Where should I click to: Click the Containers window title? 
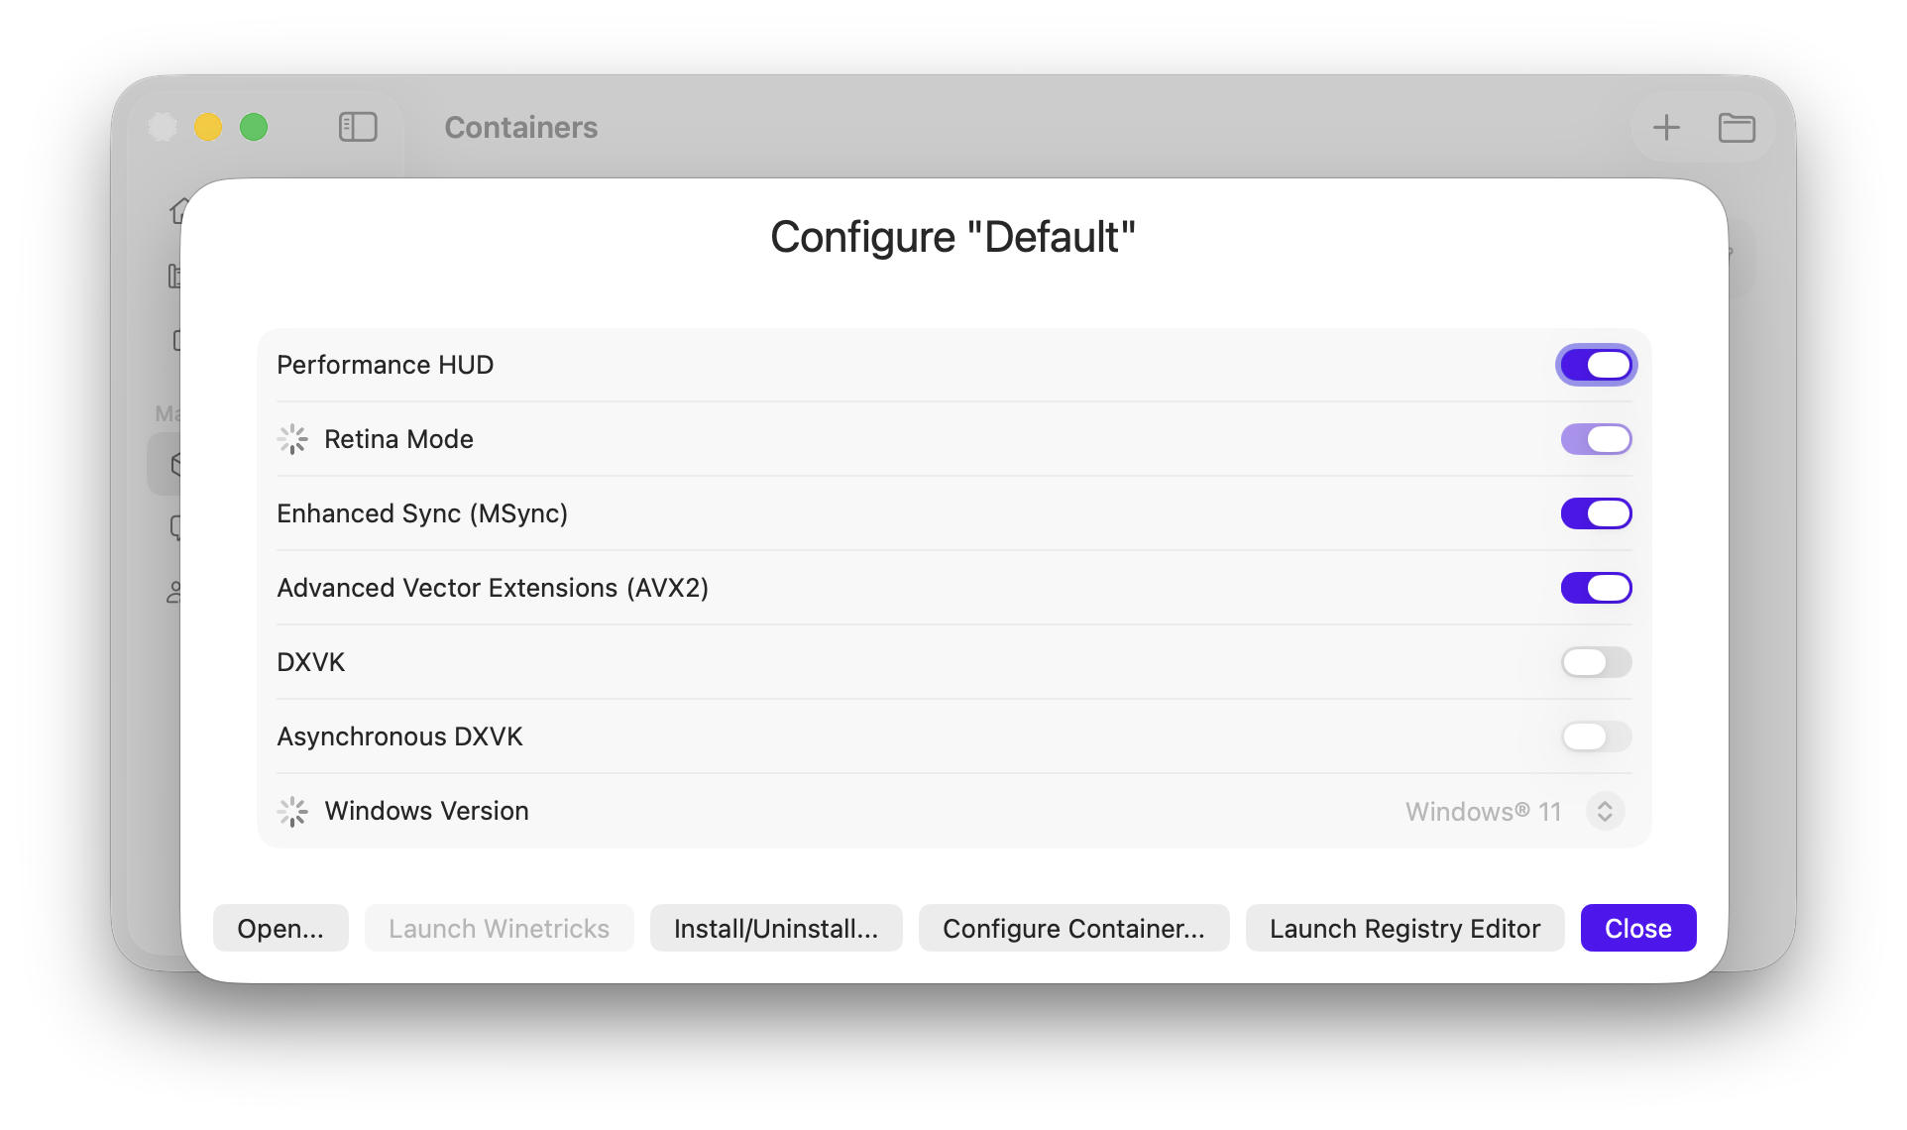[520, 127]
